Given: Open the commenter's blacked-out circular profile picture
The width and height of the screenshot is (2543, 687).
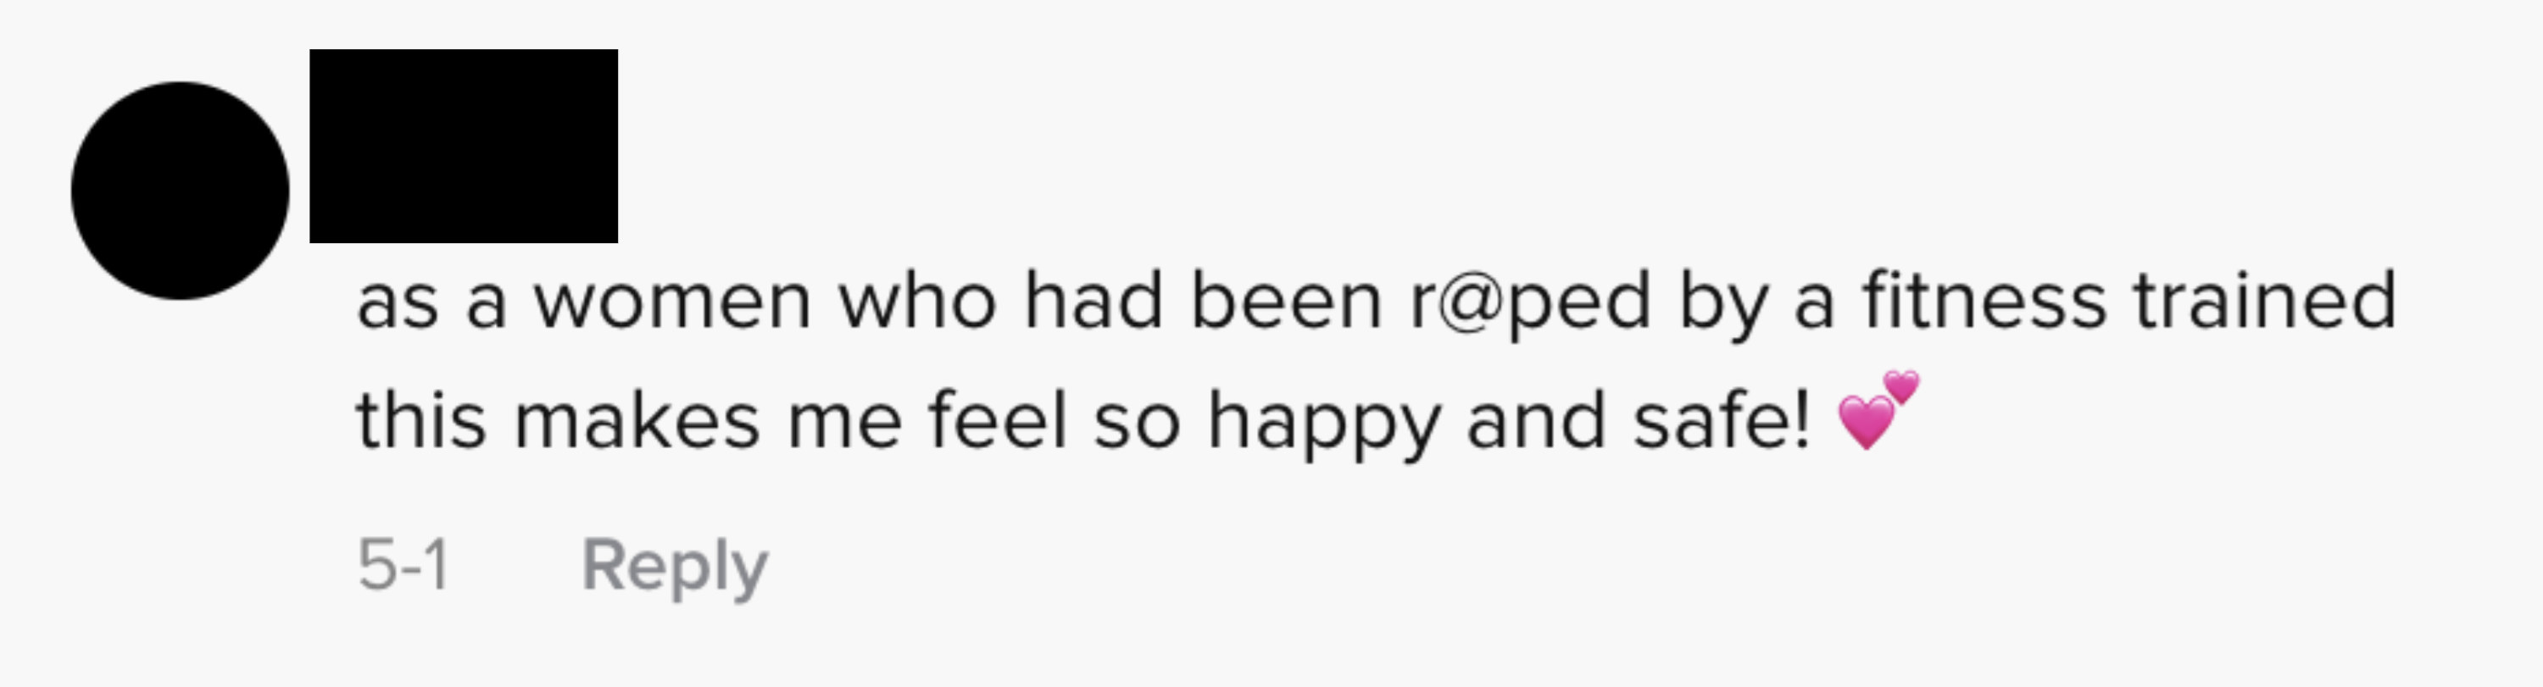Looking at the screenshot, I should coord(181,191).
